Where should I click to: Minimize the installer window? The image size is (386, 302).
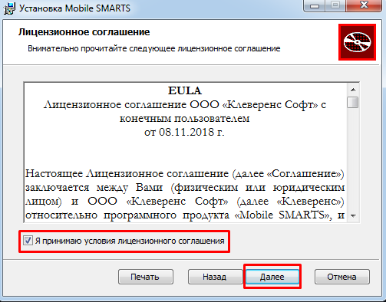315,5
